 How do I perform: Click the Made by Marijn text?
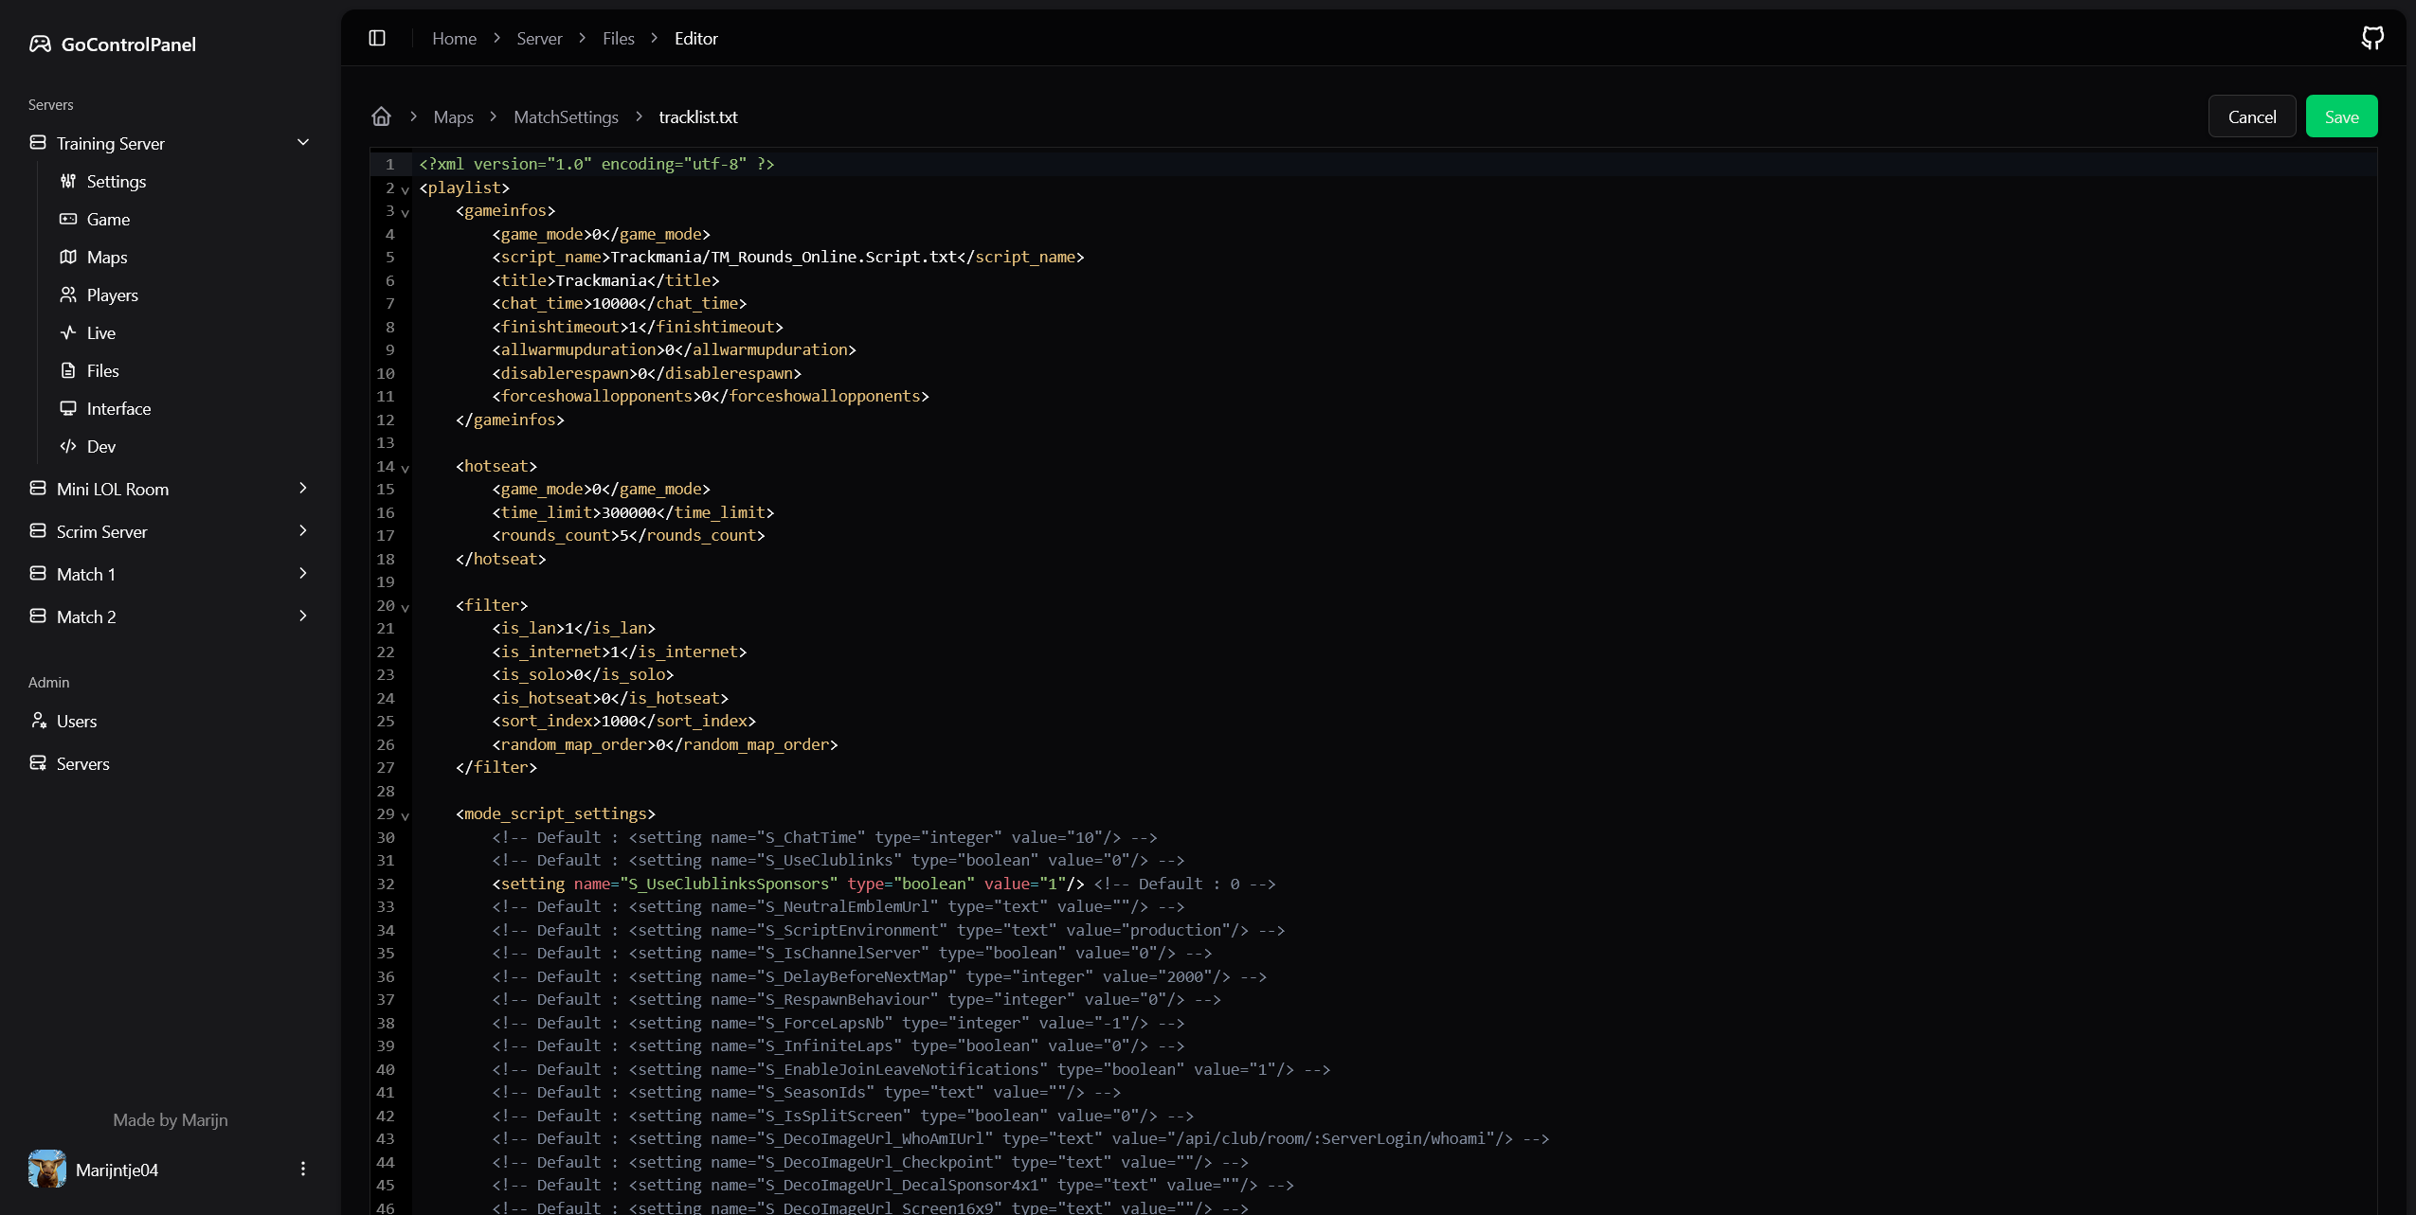(x=171, y=1119)
